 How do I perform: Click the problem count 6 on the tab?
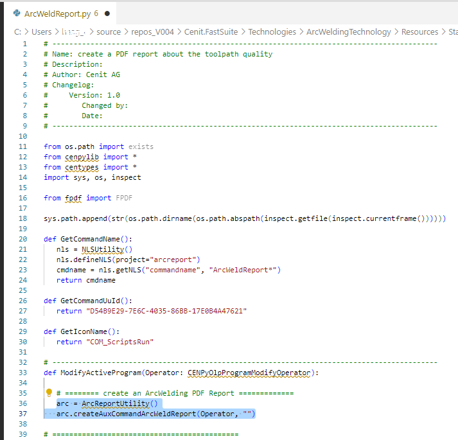[x=96, y=13]
